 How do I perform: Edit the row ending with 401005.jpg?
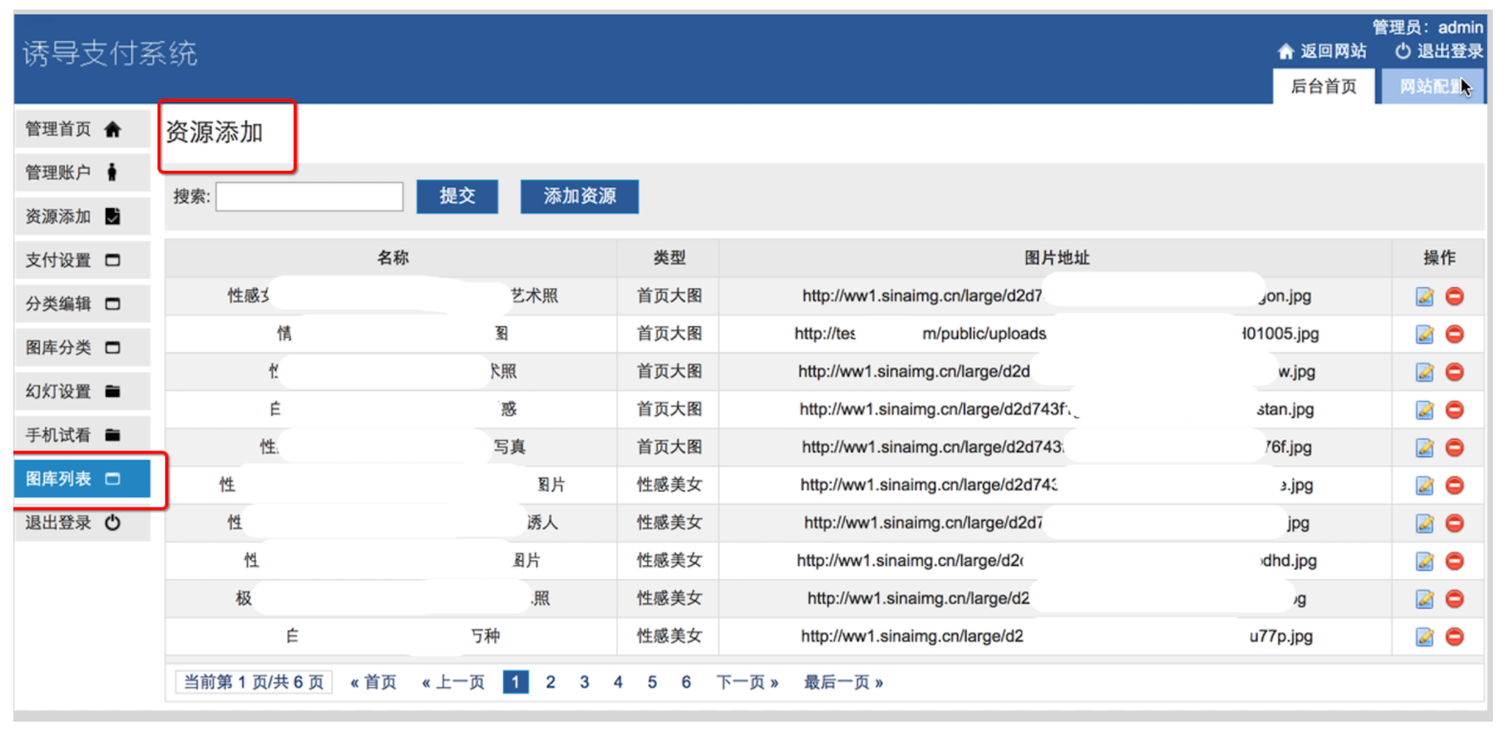tap(1425, 334)
